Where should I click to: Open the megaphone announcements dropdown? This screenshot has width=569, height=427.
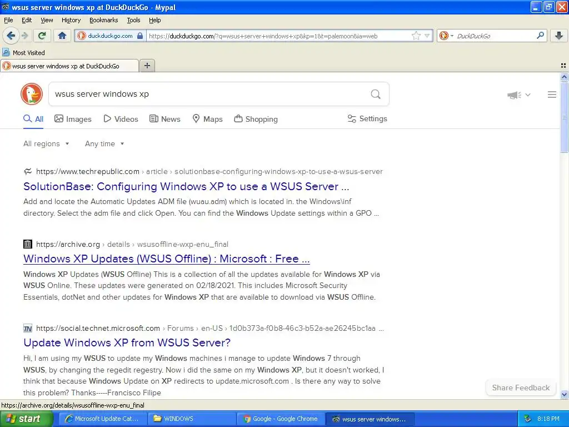click(519, 95)
